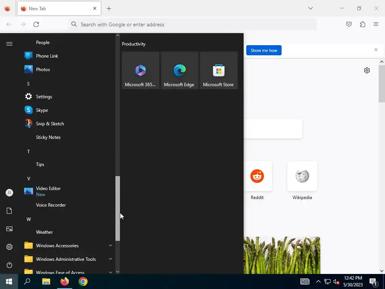The height and width of the screenshot is (289, 385).
Task: Open the user account icon in Start sidebar
Action: click(x=9, y=193)
